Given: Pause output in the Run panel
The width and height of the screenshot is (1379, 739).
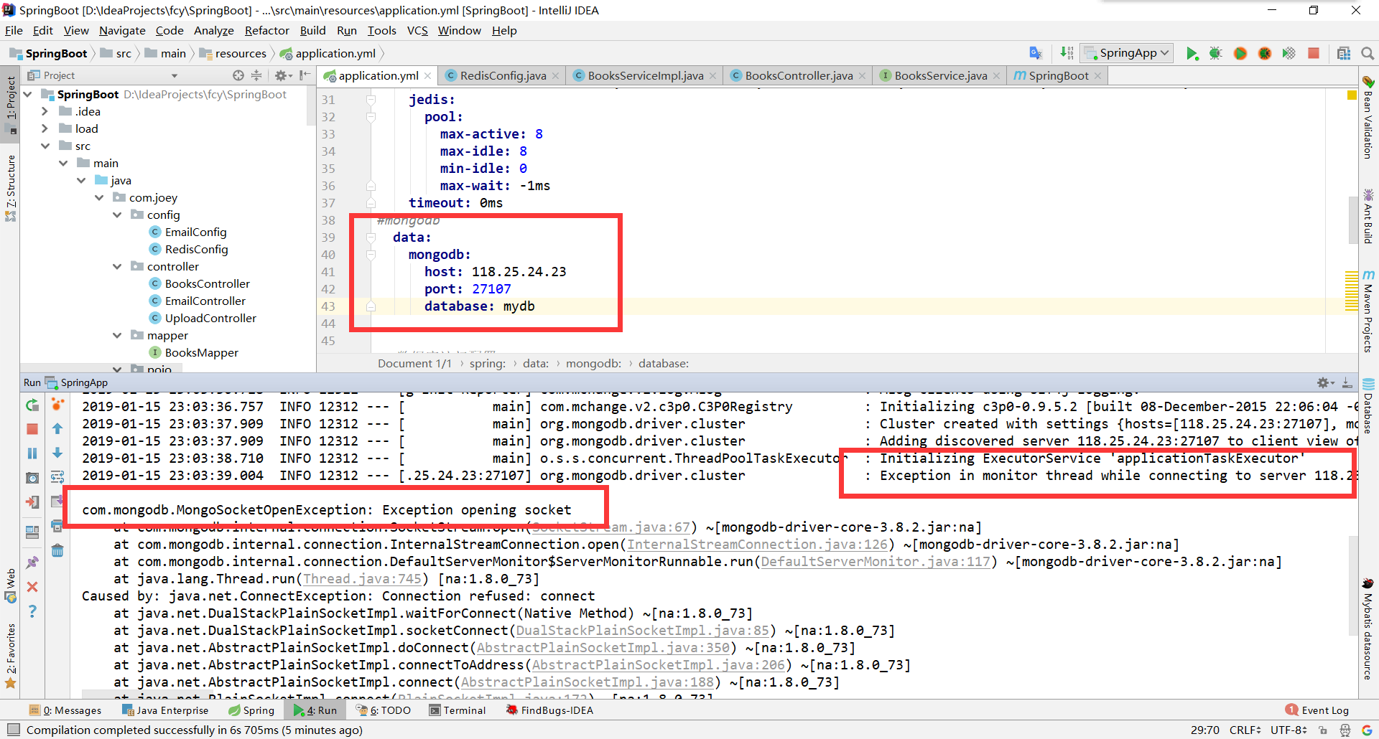Looking at the screenshot, I should coord(32,453).
